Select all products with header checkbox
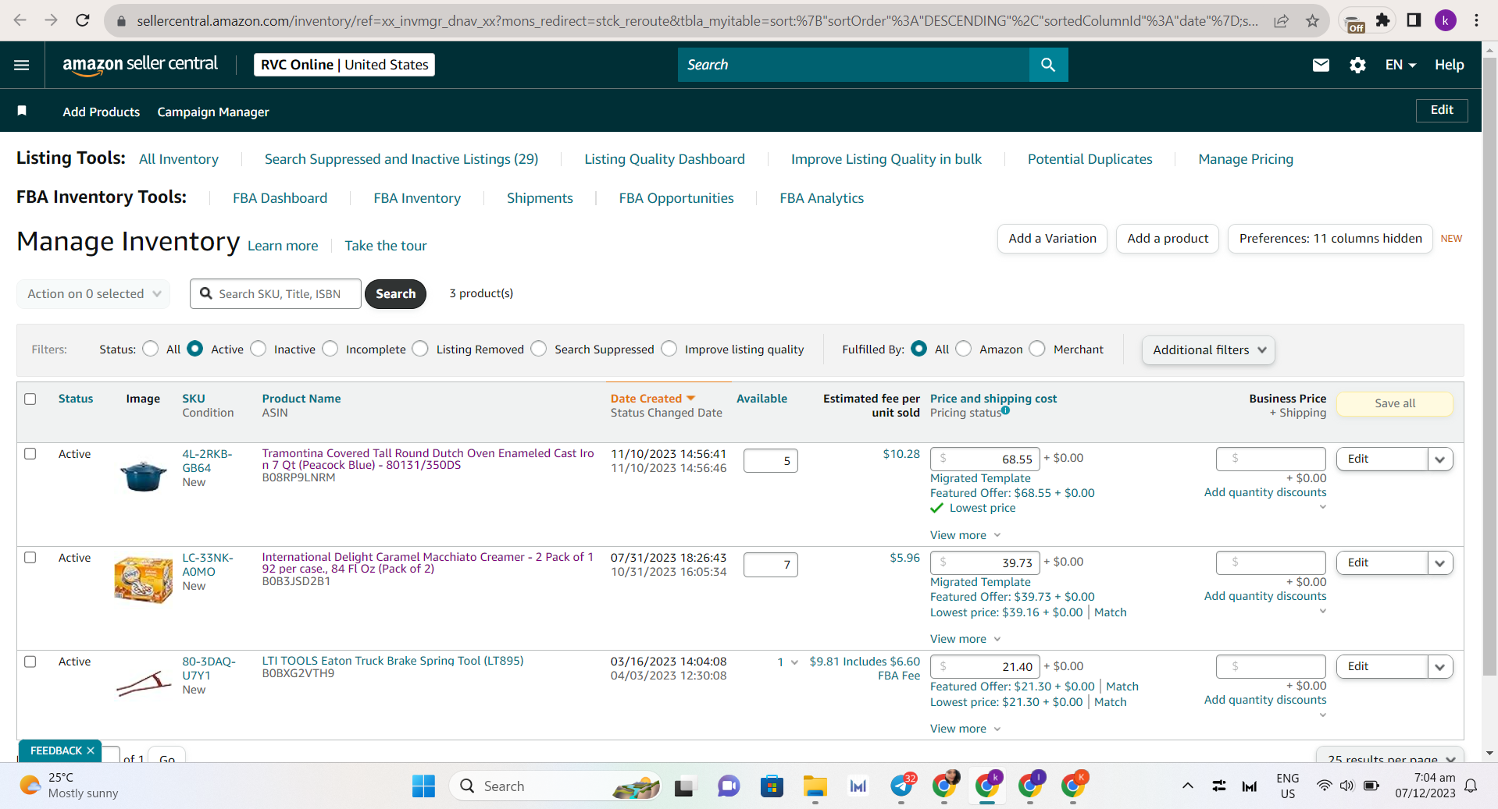This screenshot has width=1498, height=809. (30, 399)
